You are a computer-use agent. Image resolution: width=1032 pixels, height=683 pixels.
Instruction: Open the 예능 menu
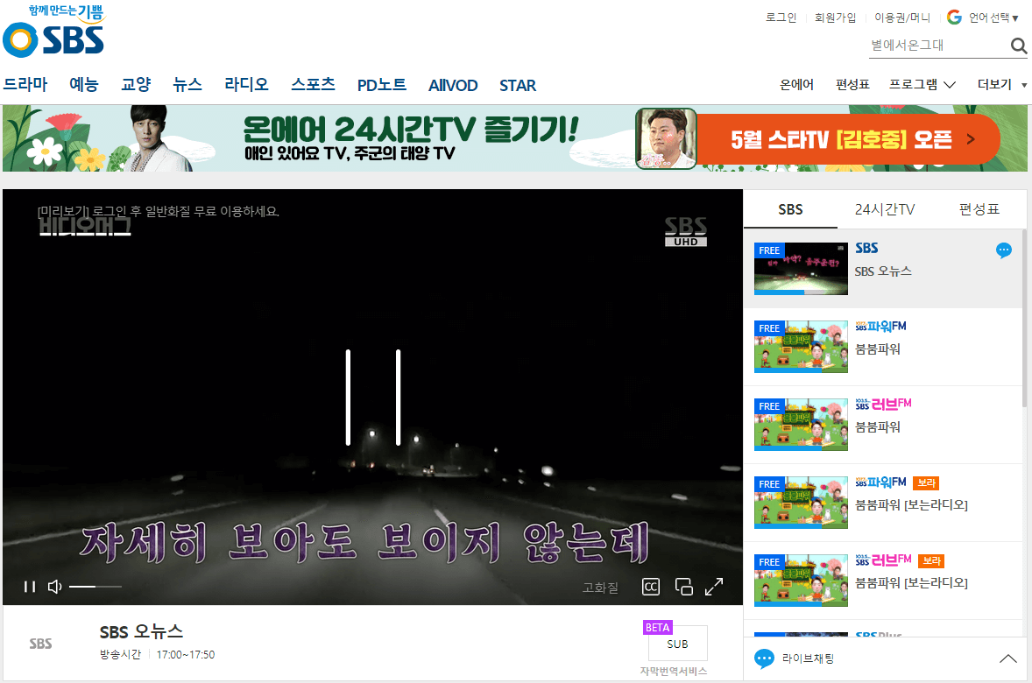(x=83, y=85)
